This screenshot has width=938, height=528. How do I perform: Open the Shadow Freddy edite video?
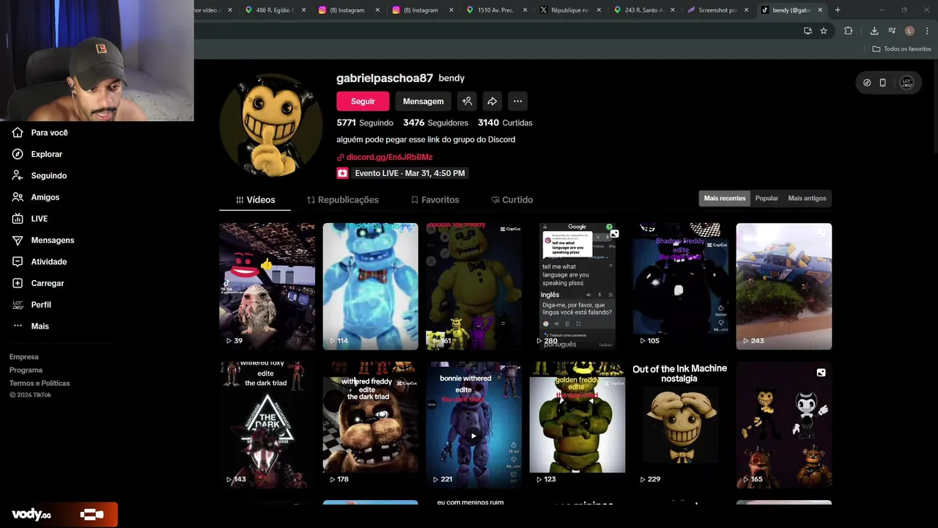click(681, 286)
